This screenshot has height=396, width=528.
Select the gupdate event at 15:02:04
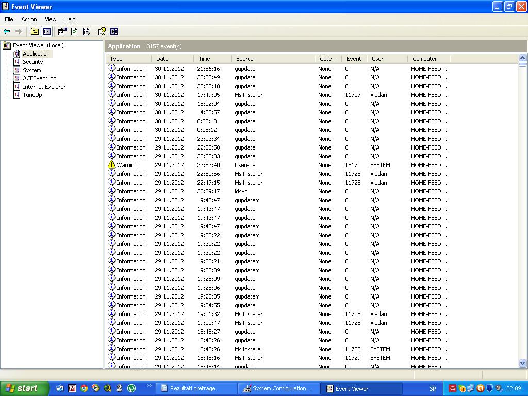(278, 104)
